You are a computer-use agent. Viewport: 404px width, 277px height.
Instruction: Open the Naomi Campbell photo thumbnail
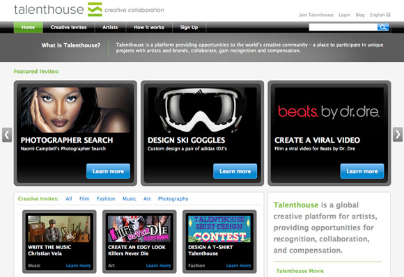75,110
